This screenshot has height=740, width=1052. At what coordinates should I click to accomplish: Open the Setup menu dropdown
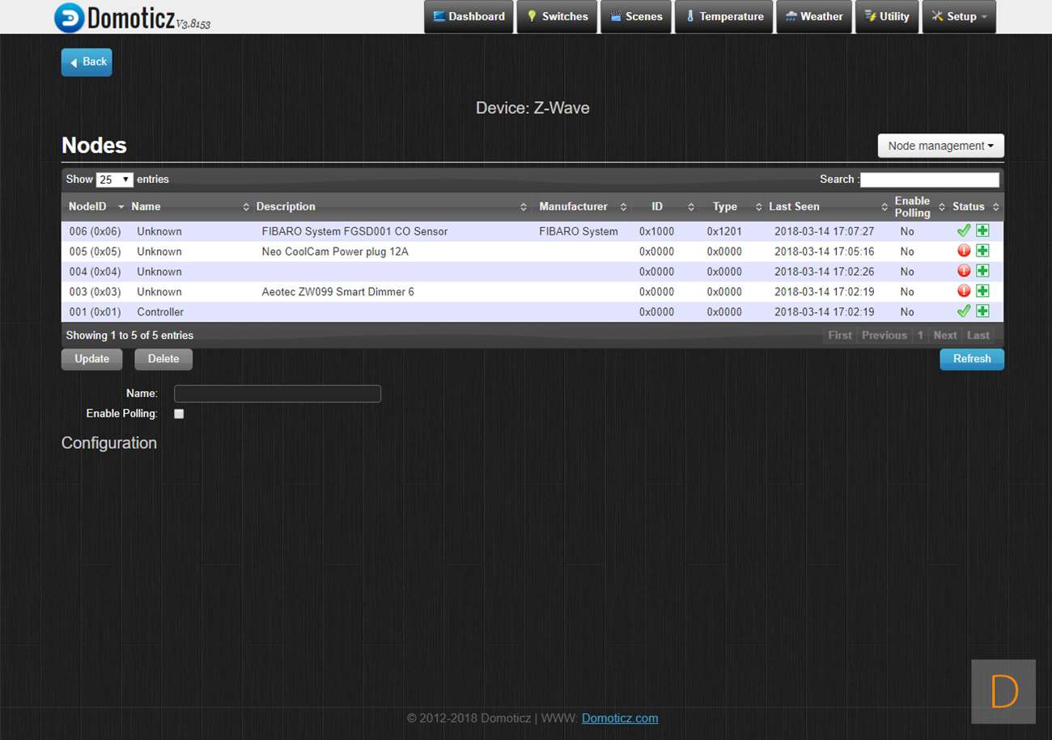click(x=959, y=16)
